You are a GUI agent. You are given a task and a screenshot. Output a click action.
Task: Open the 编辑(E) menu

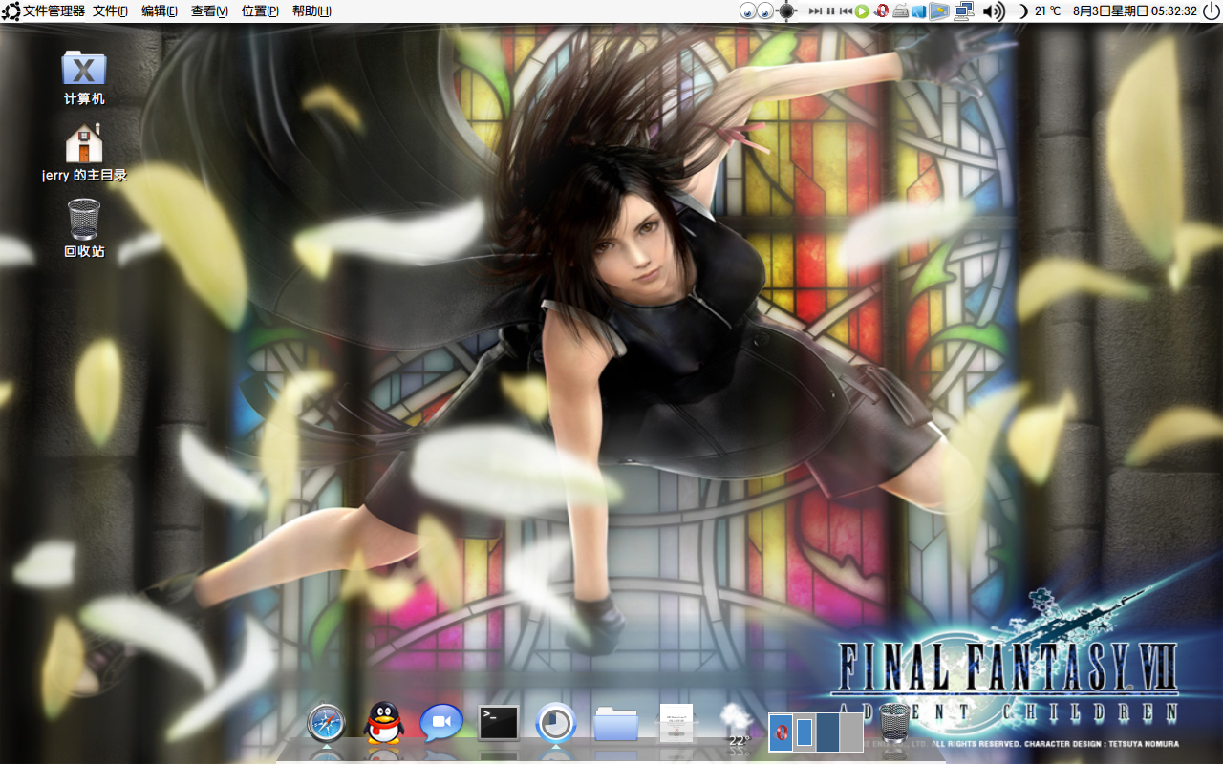point(160,11)
